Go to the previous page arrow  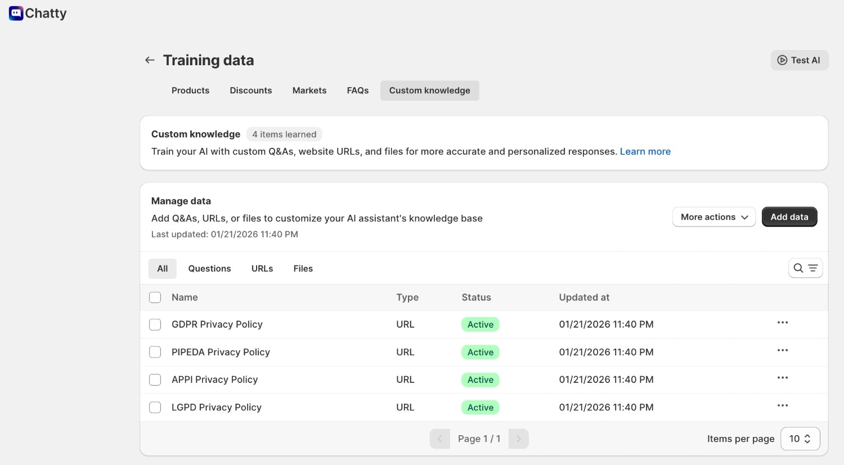click(440, 439)
